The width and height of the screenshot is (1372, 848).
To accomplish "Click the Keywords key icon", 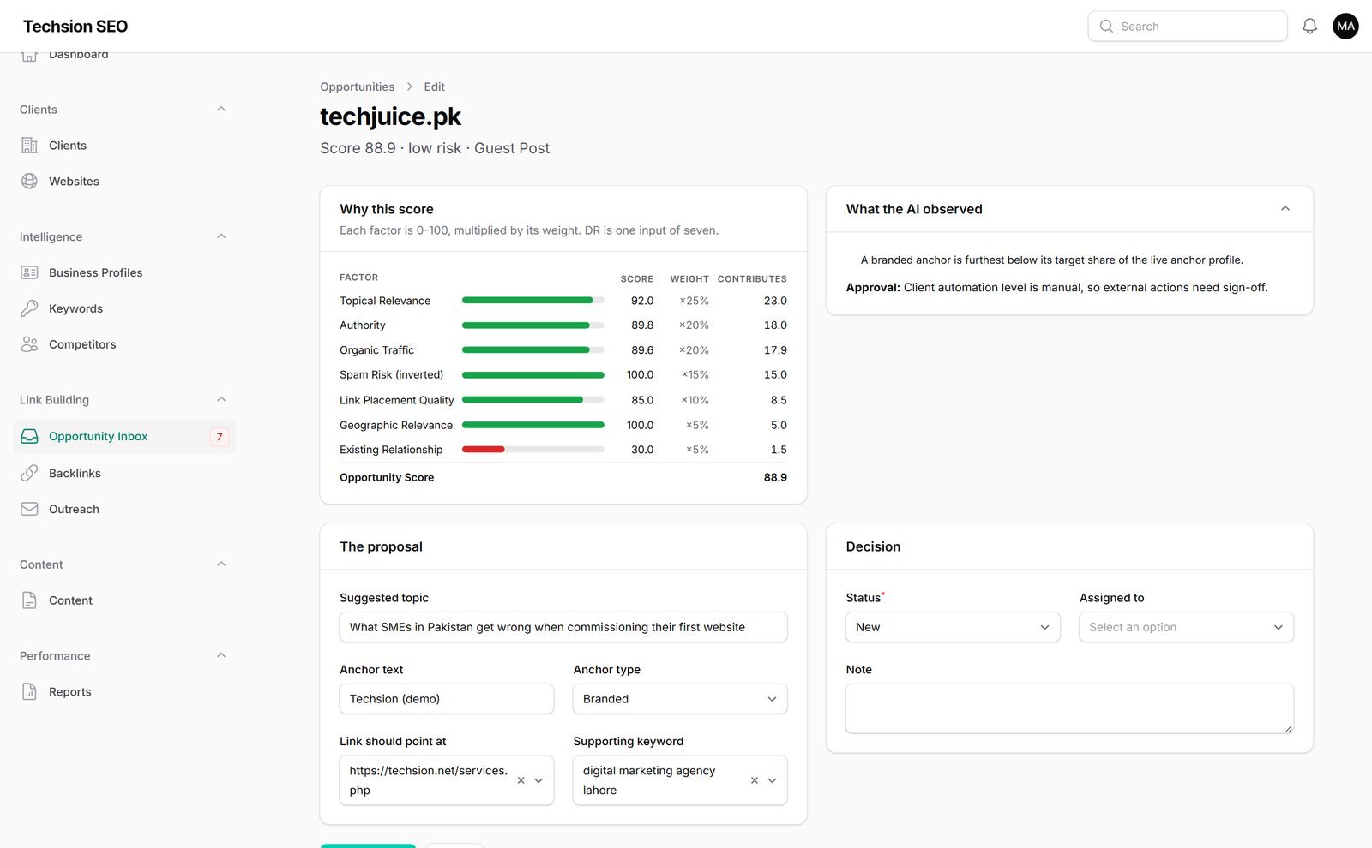I will click(x=29, y=308).
